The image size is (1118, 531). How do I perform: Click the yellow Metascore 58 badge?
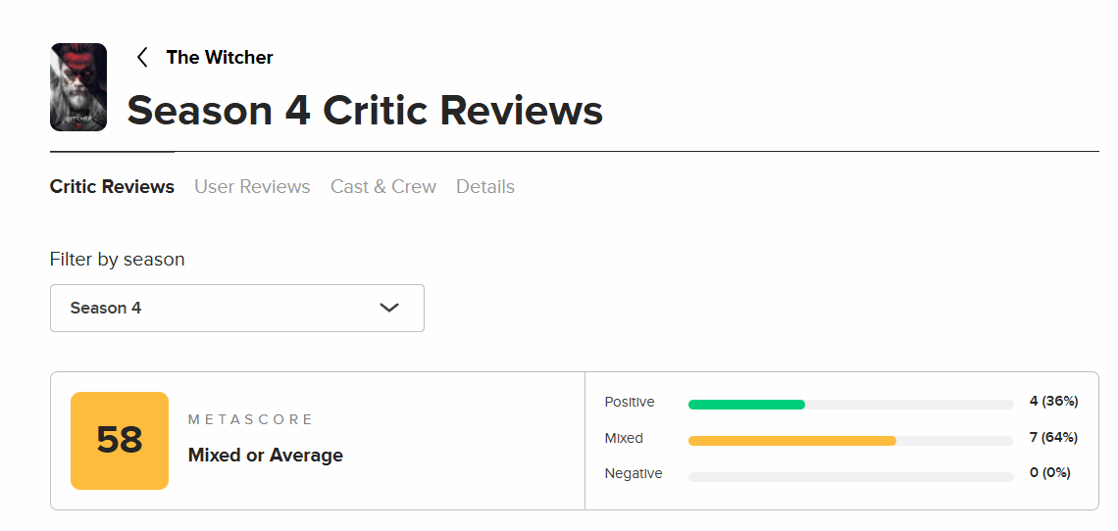pos(120,441)
